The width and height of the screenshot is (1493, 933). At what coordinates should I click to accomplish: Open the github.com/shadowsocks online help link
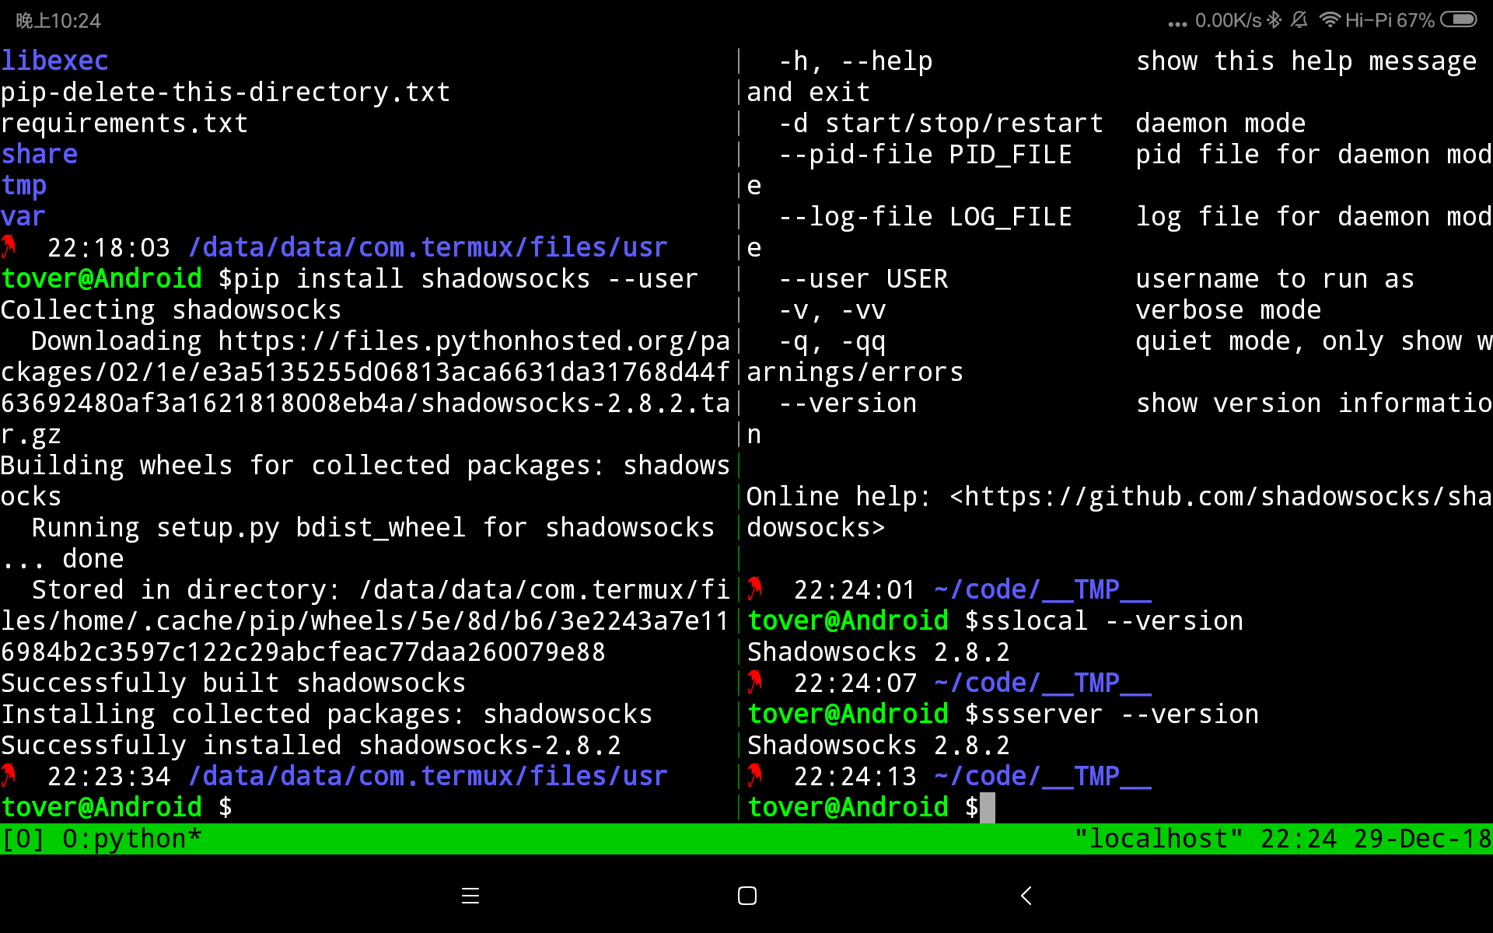[x=1119, y=512]
